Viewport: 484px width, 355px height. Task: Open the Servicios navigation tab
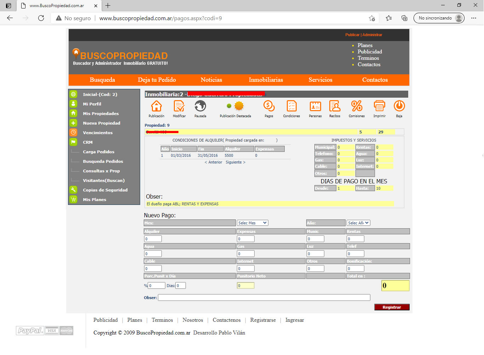[320, 80]
